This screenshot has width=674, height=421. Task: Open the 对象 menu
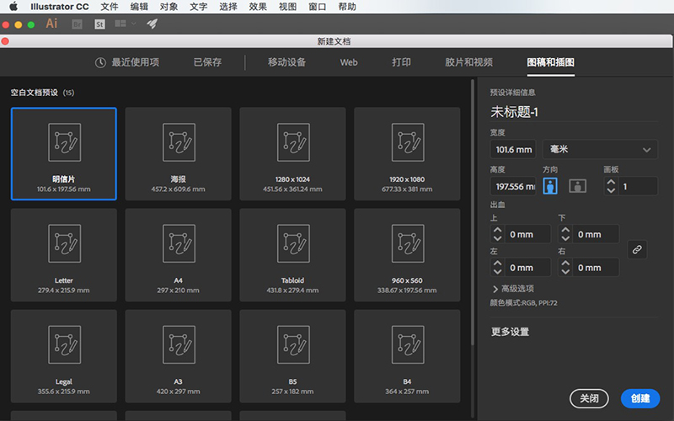tap(168, 7)
